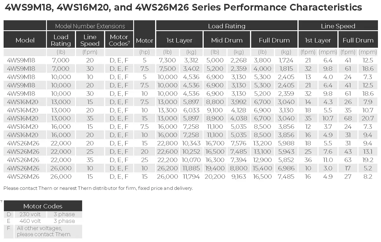Click the hp unit label under Motor
Viewport: 381px width, 242px height.
click(144, 52)
